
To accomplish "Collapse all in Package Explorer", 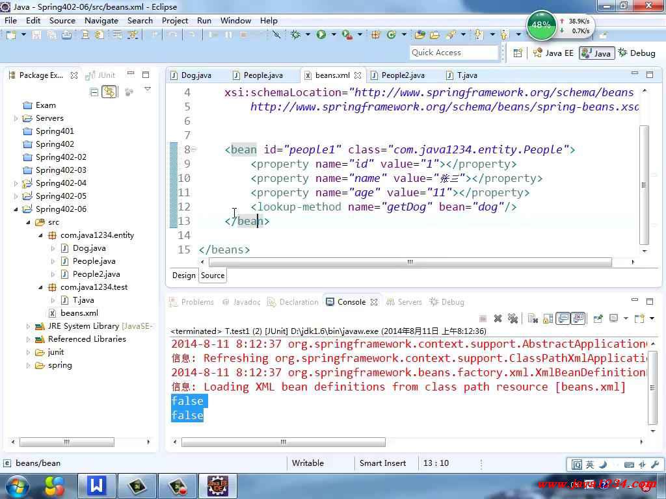I will point(94,92).
